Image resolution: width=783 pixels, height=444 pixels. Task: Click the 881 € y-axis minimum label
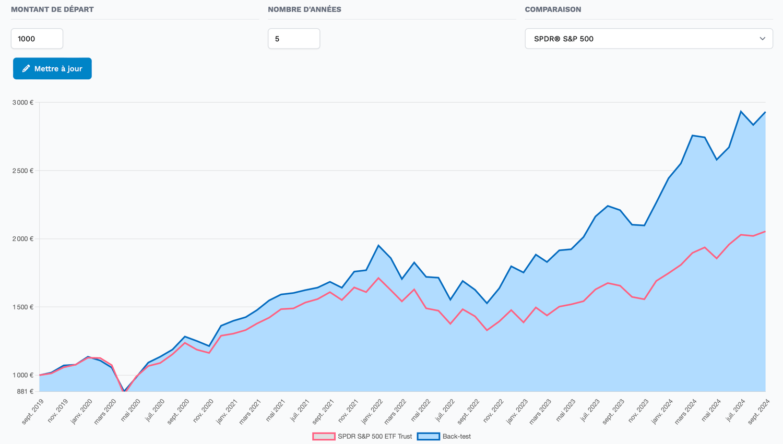tap(24, 391)
